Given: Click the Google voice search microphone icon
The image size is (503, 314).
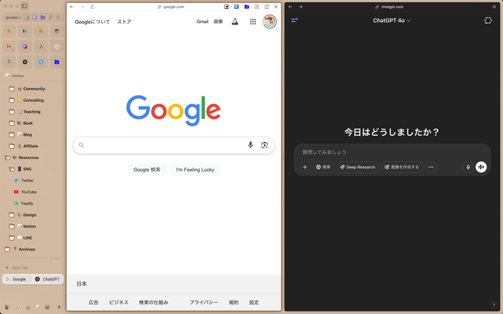Looking at the screenshot, I should [x=250, y=145].
